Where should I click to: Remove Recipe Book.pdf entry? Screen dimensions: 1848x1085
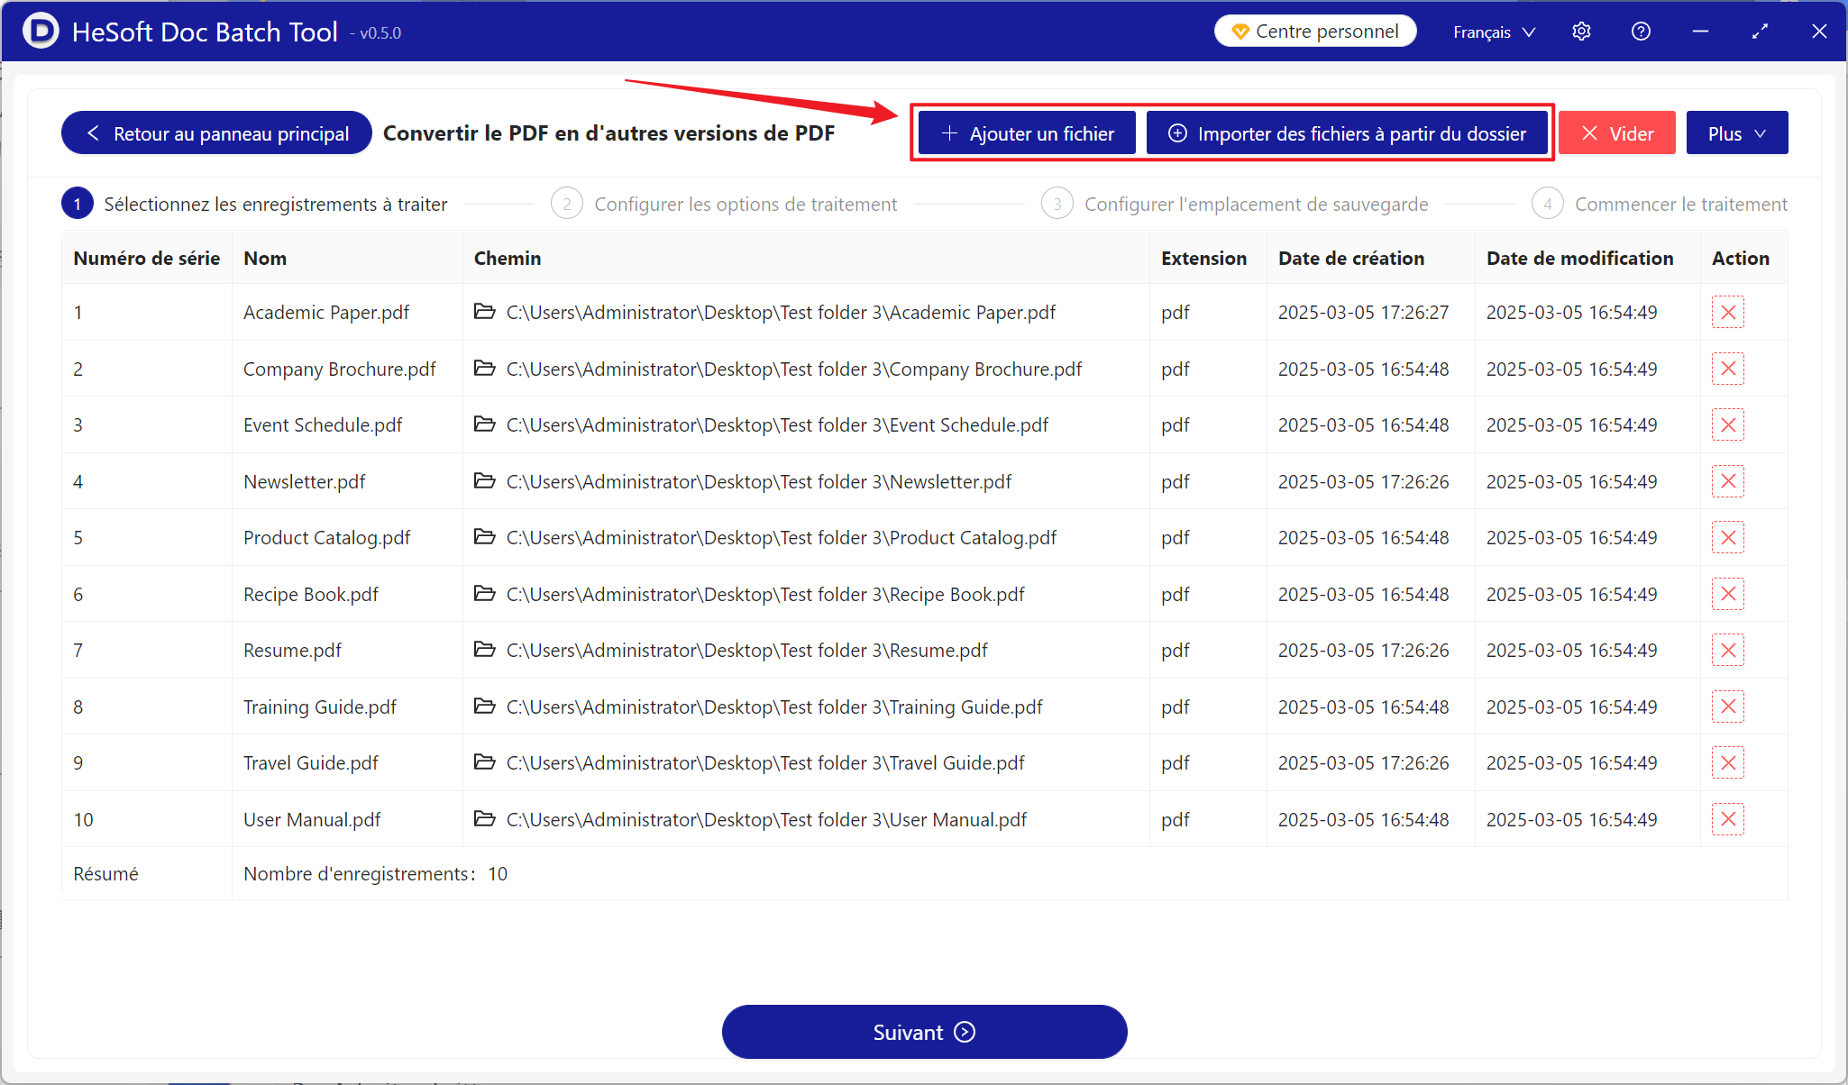[x=1727, y=594]
